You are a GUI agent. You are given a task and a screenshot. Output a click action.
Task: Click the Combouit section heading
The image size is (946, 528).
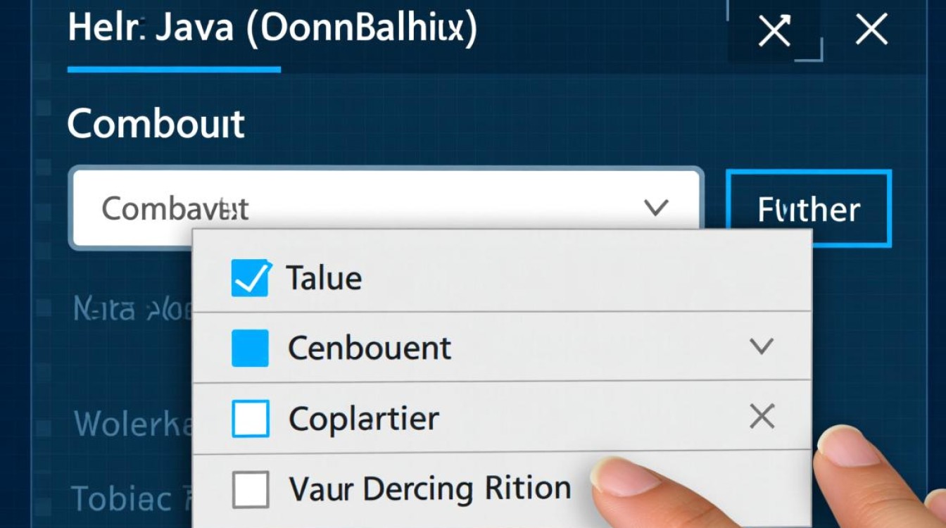pos(156,124)
